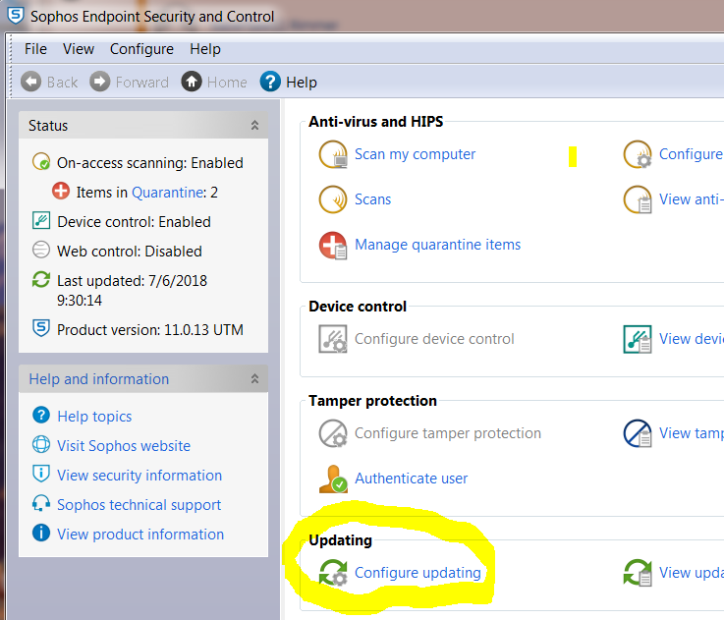Viewport: 724px width, 620px height.
Task: Click 'On-access scanning: Enabled' text
Action: [150, 163]
